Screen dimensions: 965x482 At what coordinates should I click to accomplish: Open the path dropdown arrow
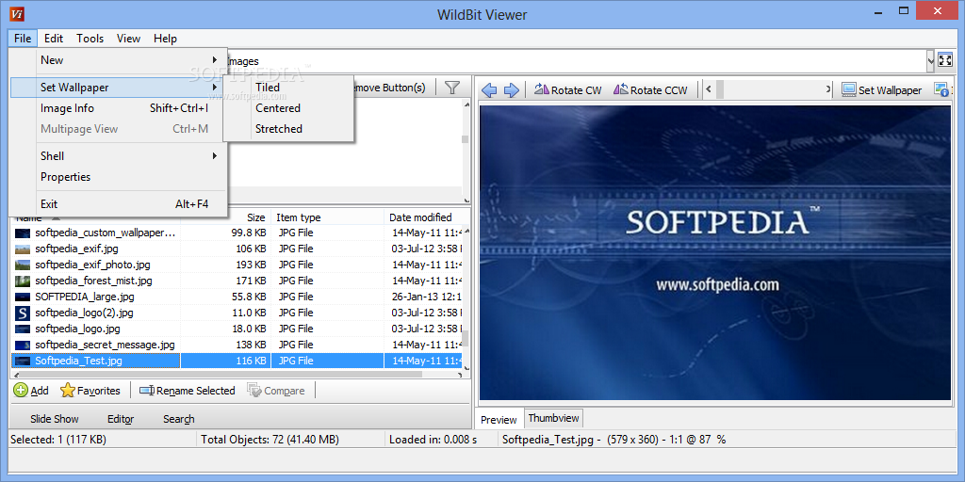(x=930, y=60)
